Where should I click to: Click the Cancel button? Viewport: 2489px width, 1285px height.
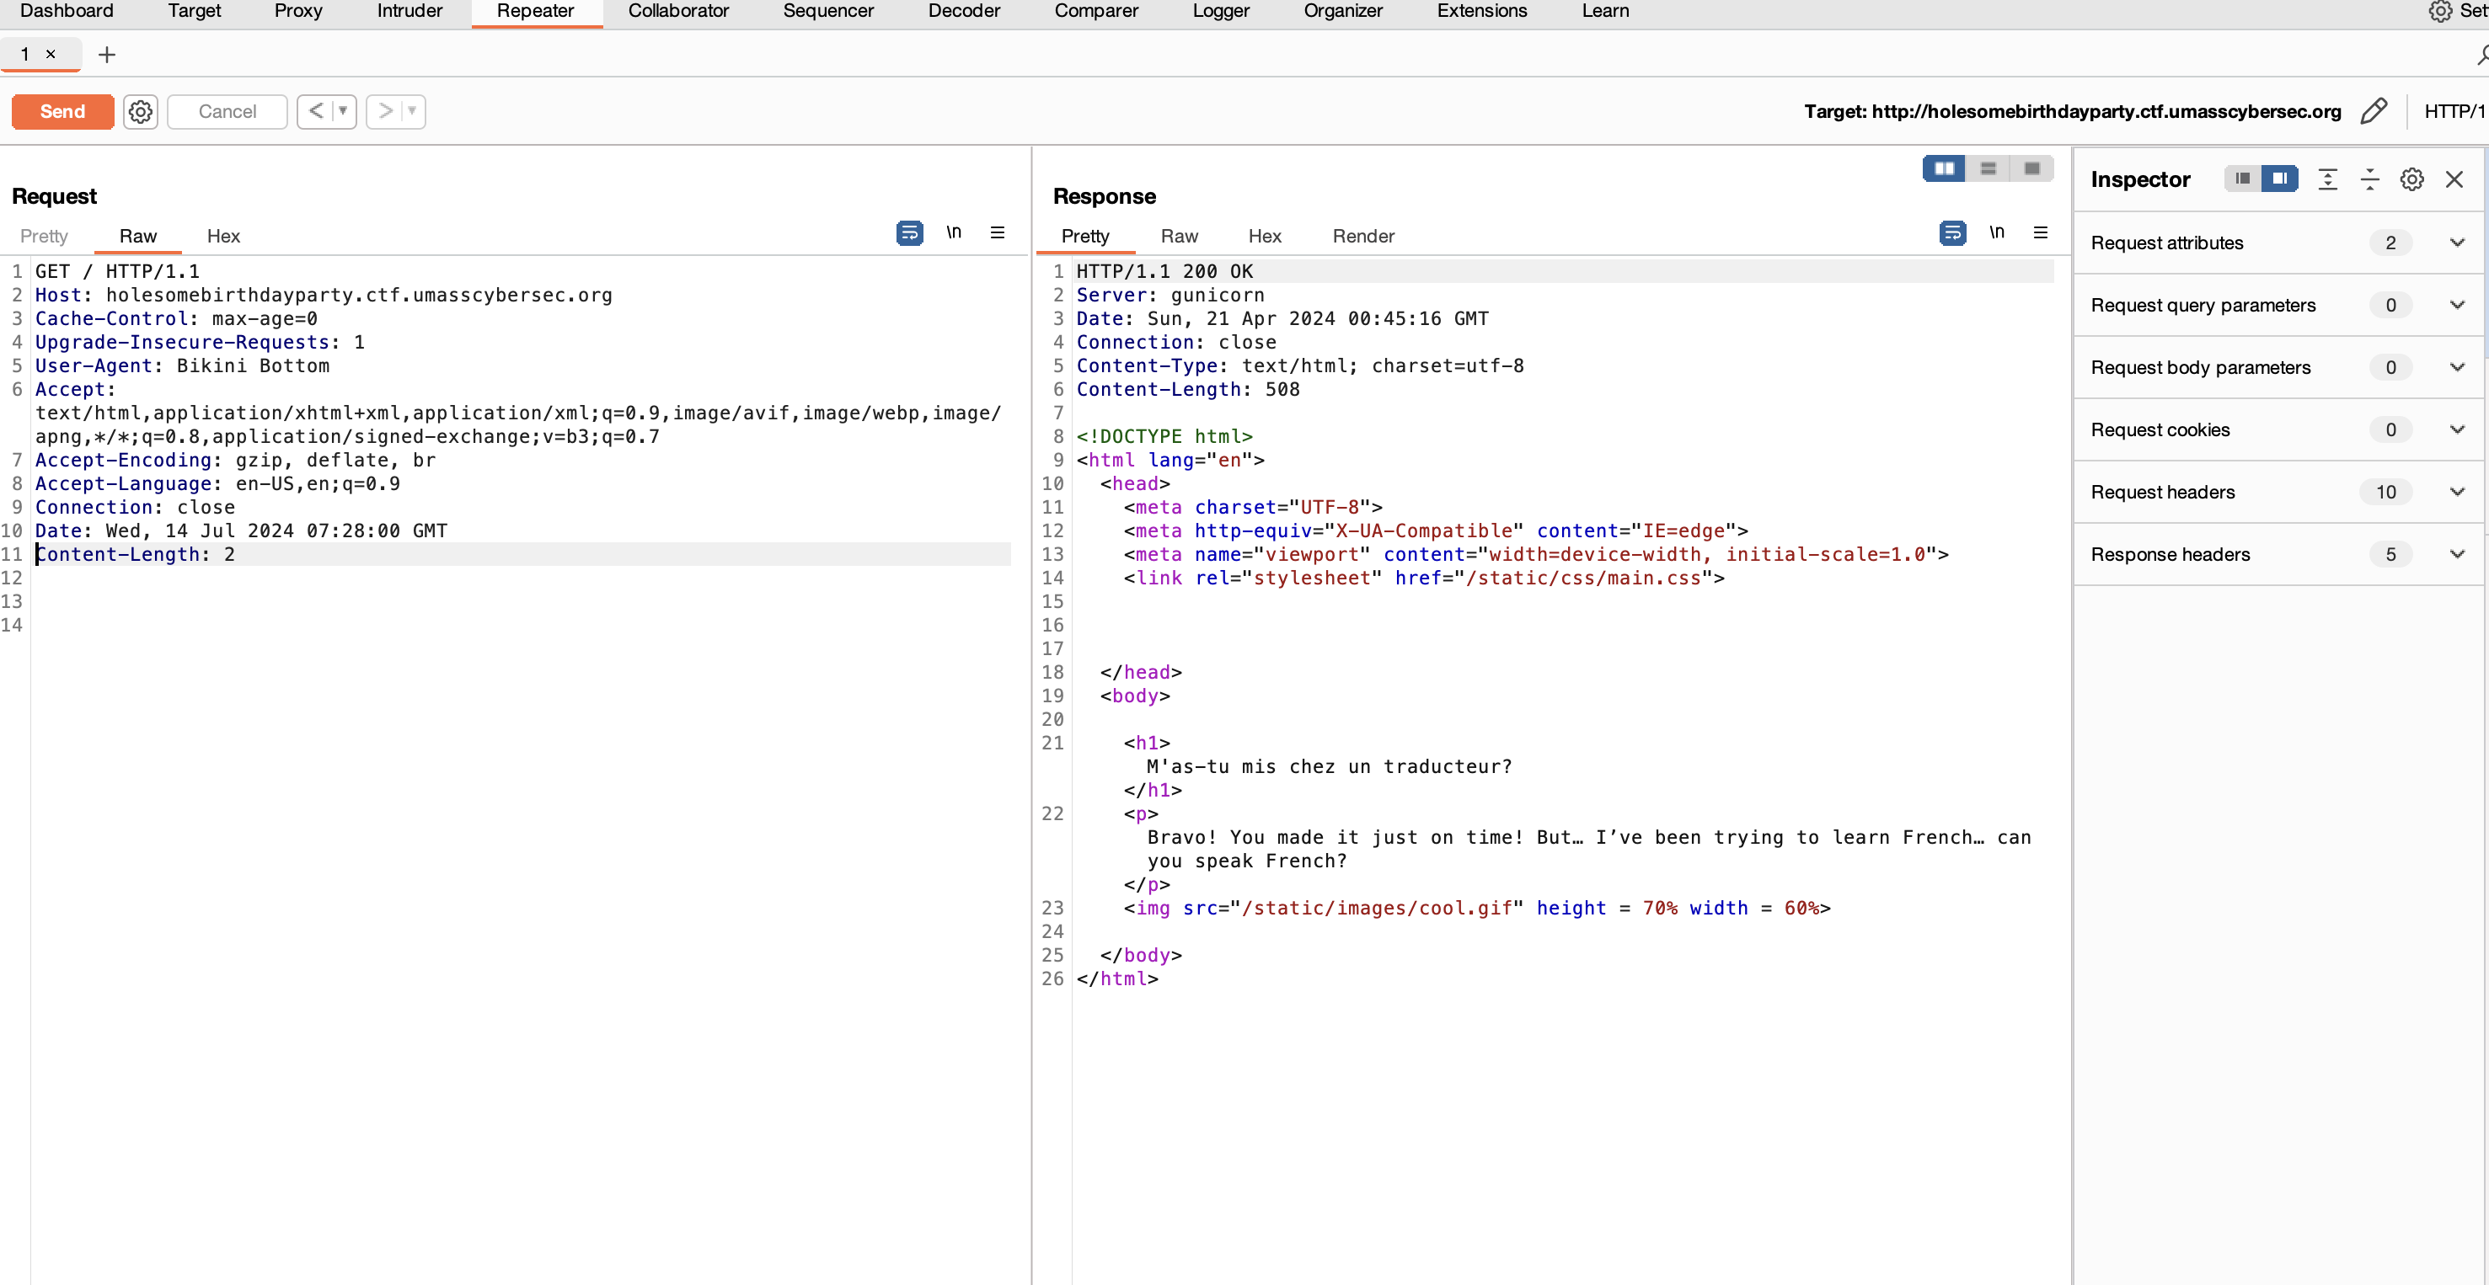pos(227,111)
